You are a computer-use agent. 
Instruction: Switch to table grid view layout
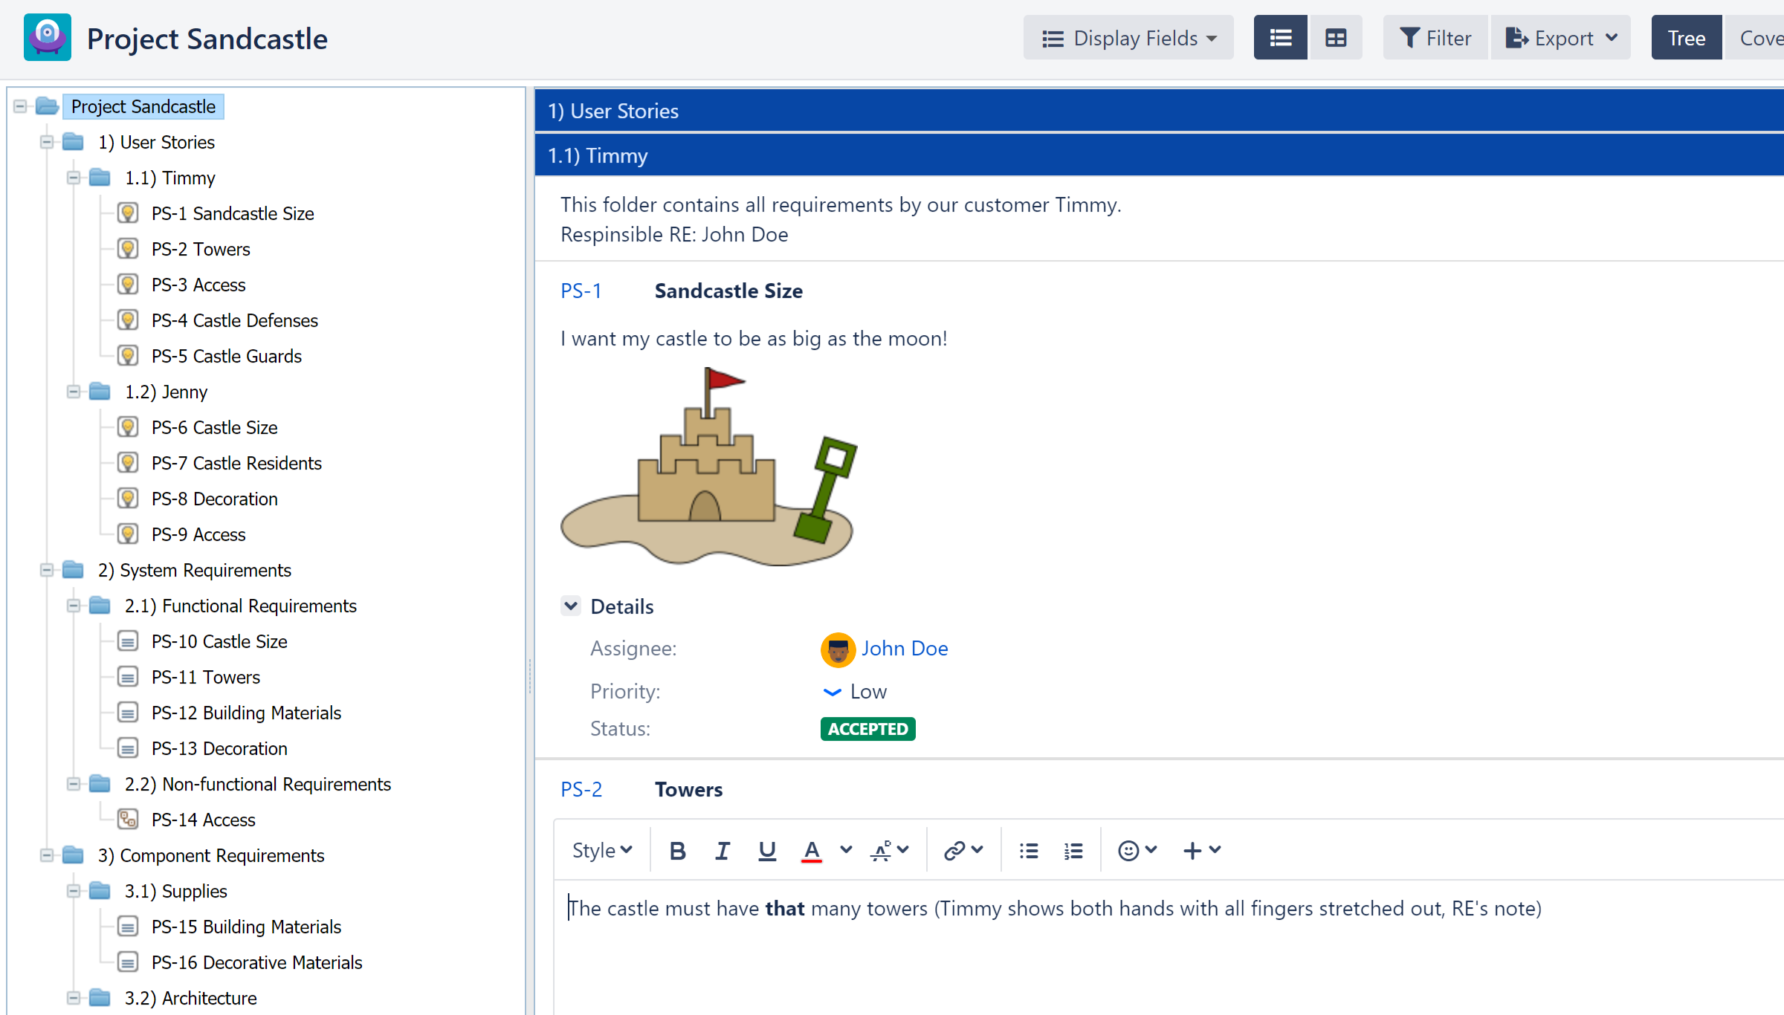(x=1335, y=38)
